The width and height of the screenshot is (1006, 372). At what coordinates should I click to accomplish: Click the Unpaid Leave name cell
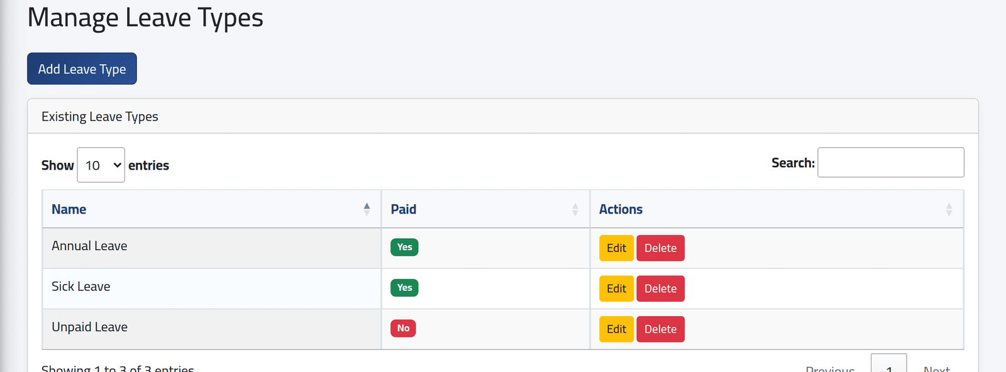coord(211,329)
